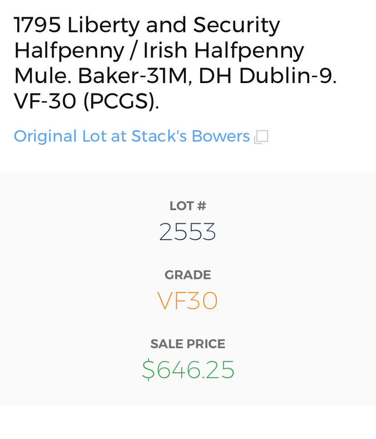
Task: Click the "VF-30" text in the title
Action: (45, 101)
